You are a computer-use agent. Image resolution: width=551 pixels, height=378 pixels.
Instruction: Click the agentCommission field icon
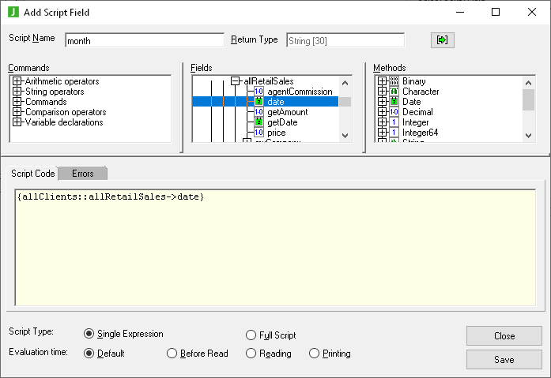[x=259, y=92]
